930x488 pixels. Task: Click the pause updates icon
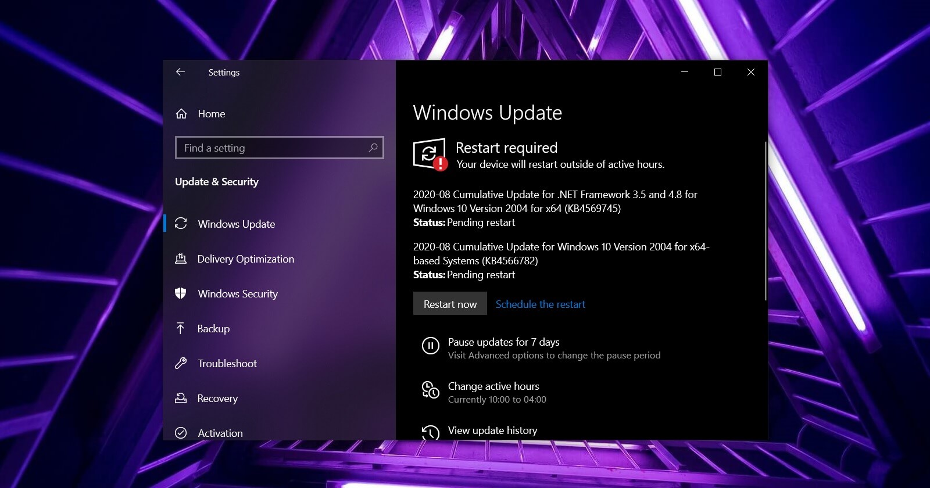(430, 346)
